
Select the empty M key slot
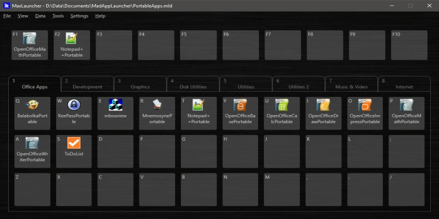(x=282, y=190)
